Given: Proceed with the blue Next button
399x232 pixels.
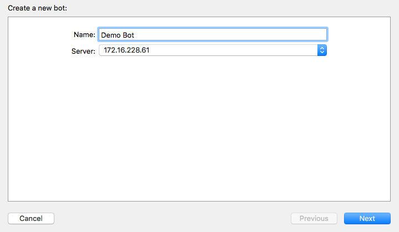Looking at the screenshot, I should pyautogui.click(x=367, y=219).
